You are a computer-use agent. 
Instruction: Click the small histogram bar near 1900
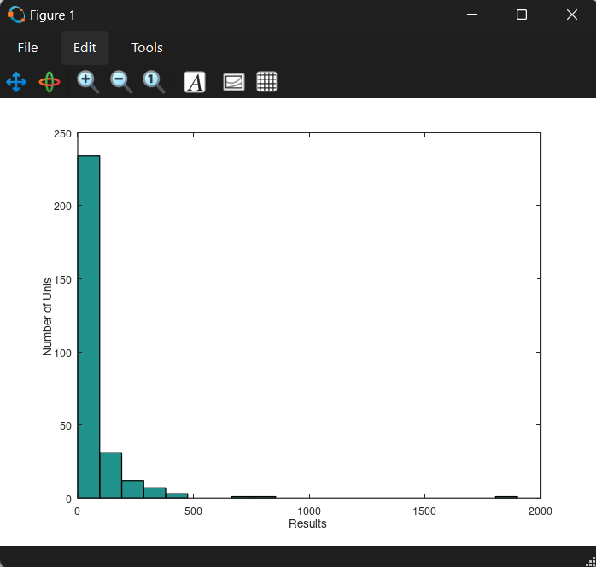[x=506, y=496]
